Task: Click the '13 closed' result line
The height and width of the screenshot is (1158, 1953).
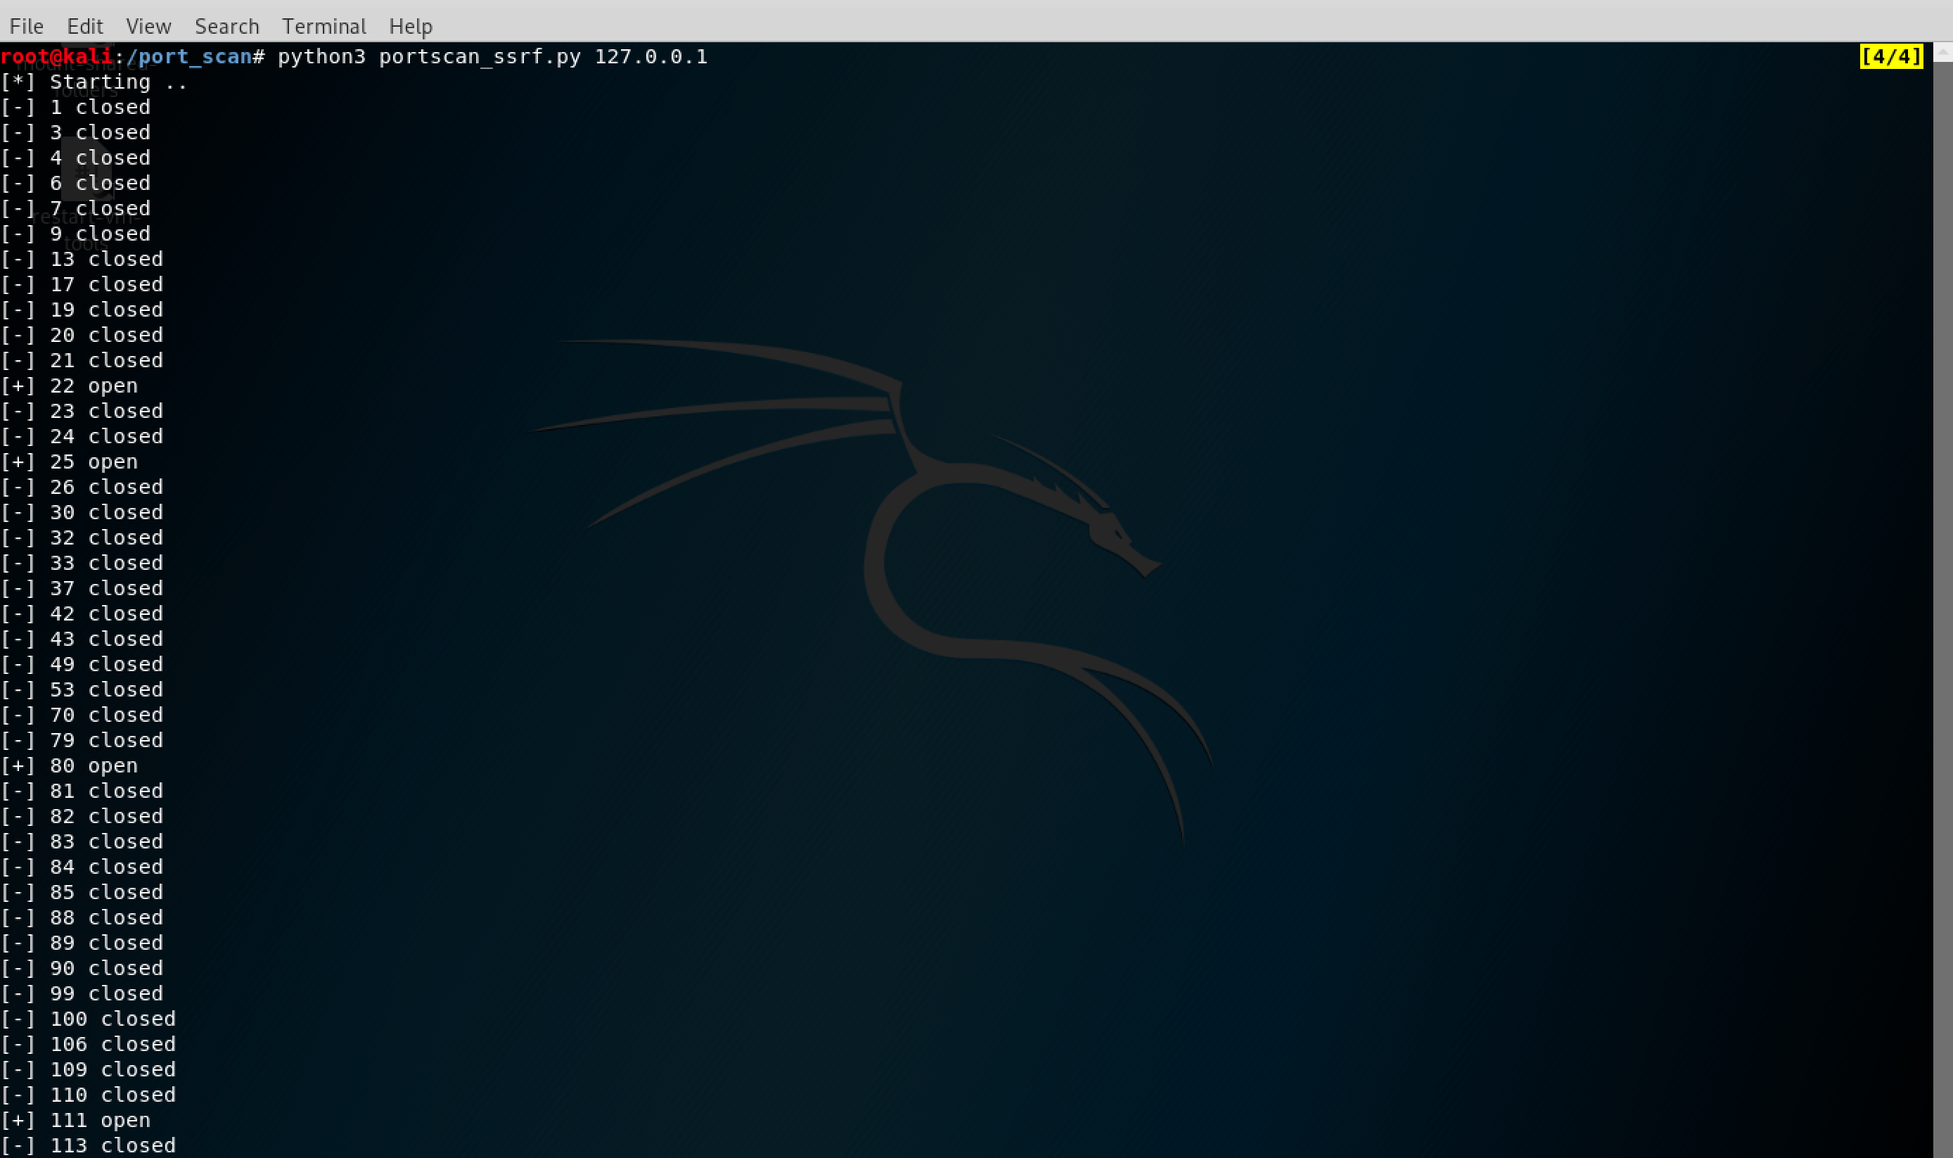Action: point(82,259)
